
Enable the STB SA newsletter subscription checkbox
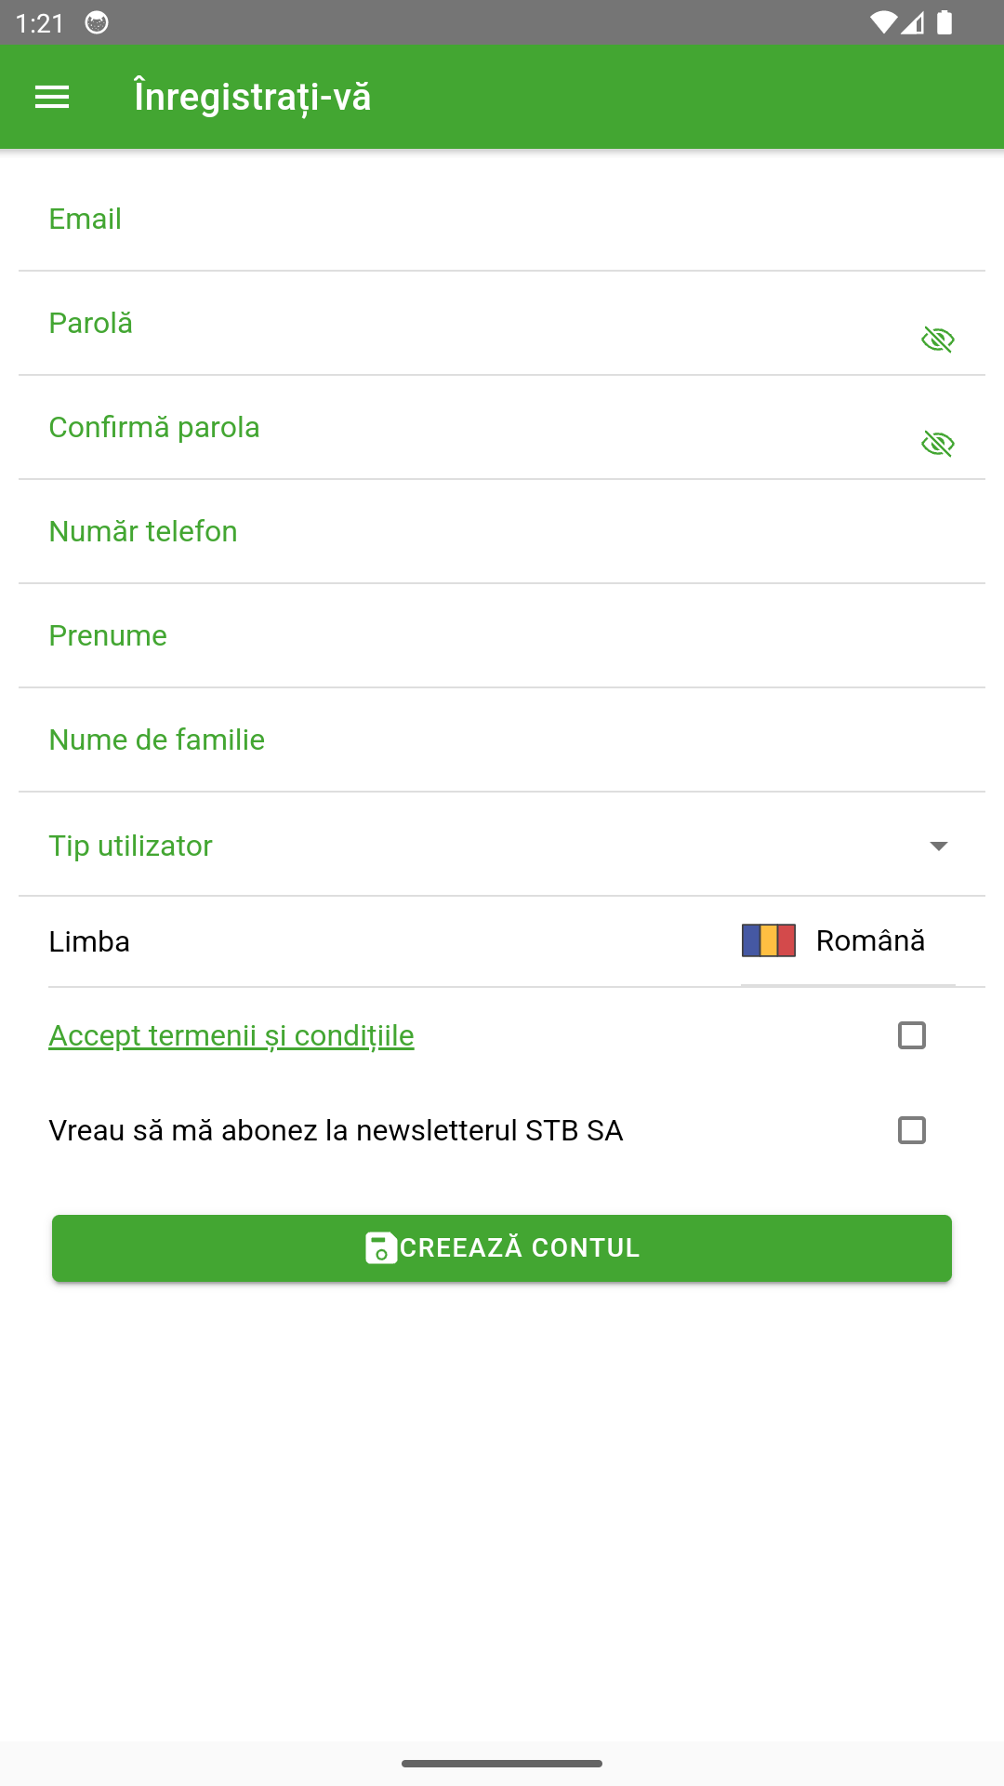click(x=911, y=1130)
